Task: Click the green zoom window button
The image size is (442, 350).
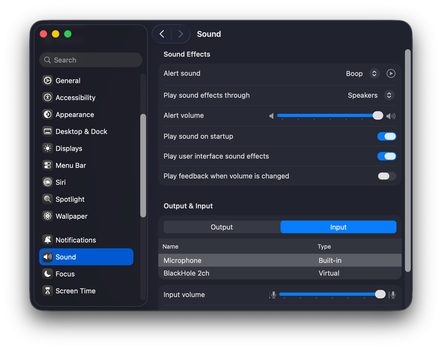Action: [68, 34]
